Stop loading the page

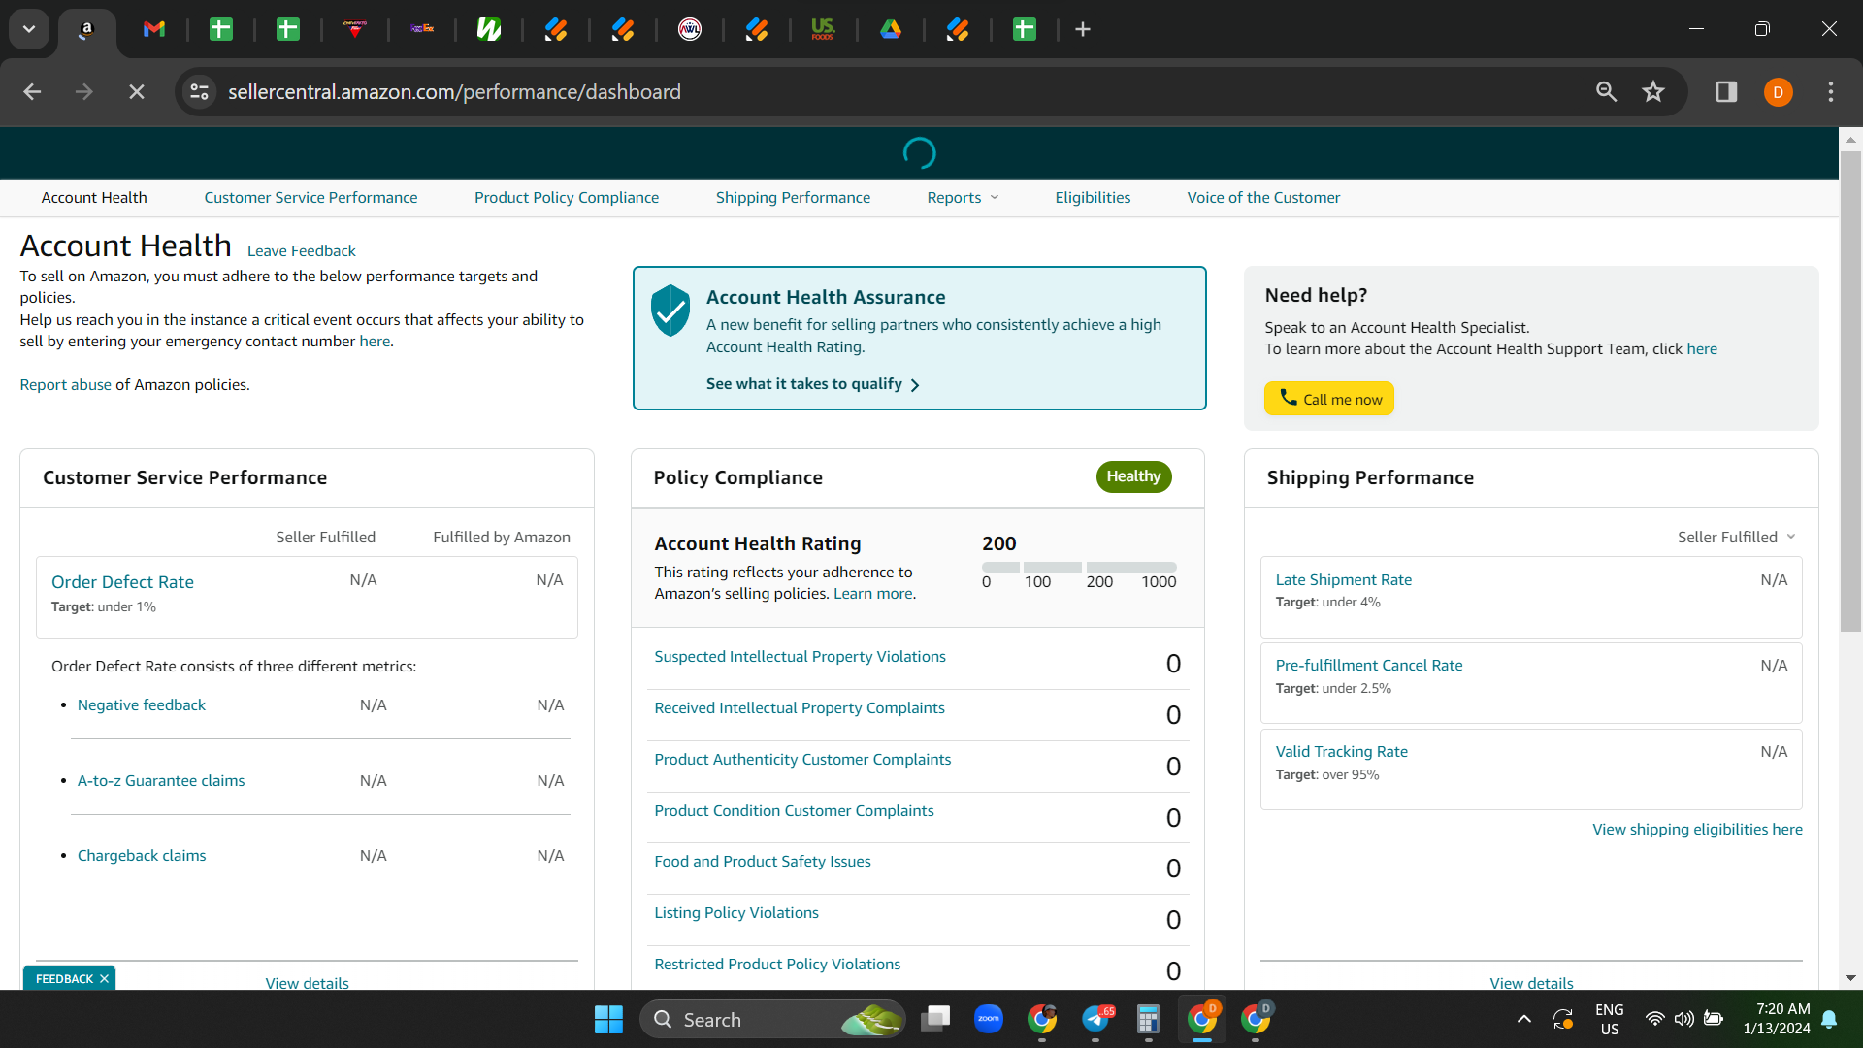(137, 91)
